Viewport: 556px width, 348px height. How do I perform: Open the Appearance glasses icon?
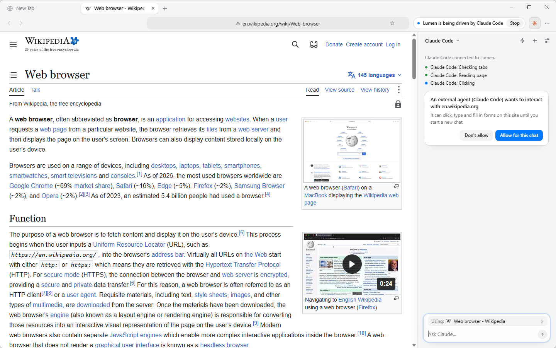(314, 44)
